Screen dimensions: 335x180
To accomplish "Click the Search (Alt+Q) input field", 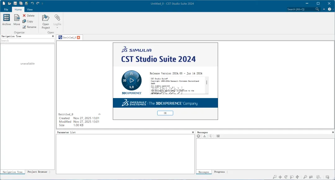I will pos(300,9).
